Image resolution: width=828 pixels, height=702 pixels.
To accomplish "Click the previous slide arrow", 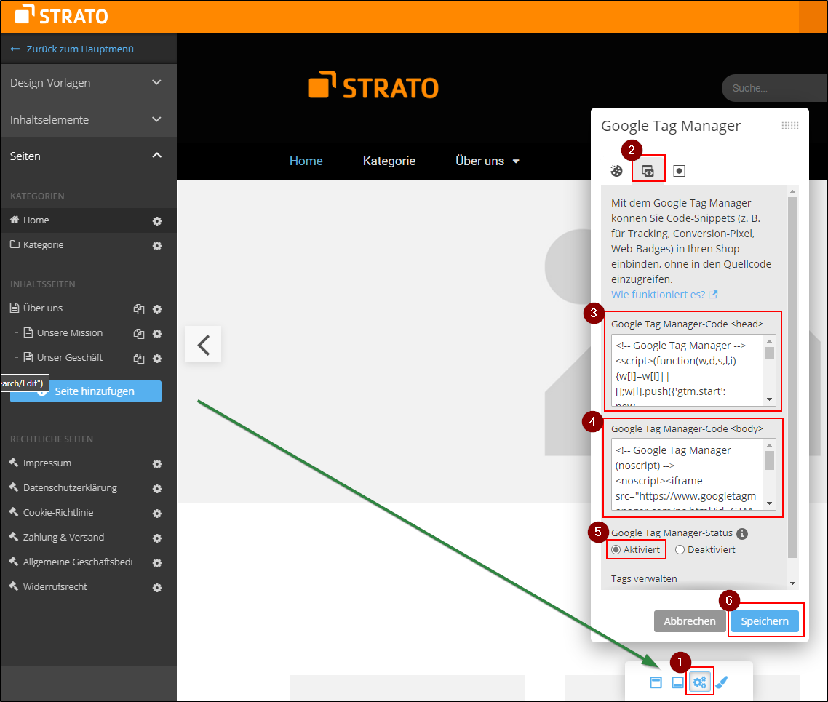I will point(203,344).
